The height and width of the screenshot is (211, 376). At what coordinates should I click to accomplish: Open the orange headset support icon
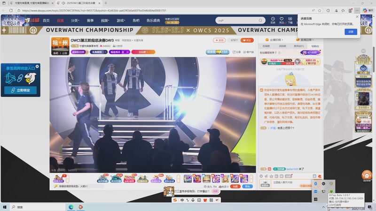(x=367, y=175)
